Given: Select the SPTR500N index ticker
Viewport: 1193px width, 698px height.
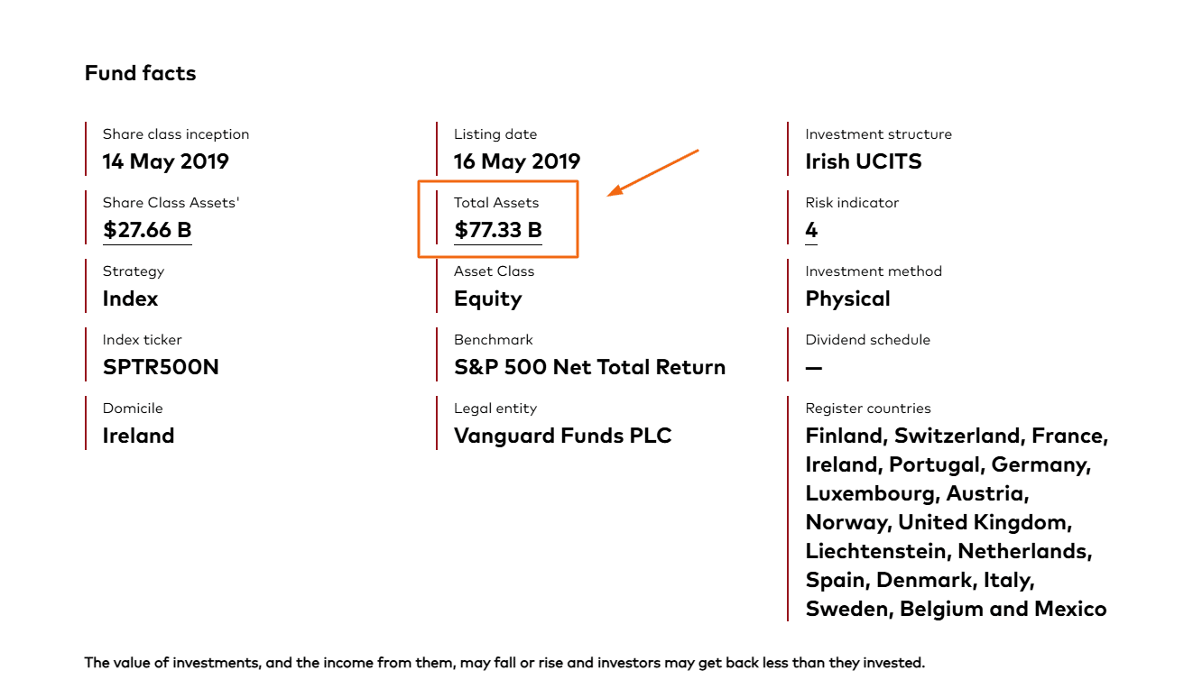Looking at the screenshot, I should click(161, 368).
